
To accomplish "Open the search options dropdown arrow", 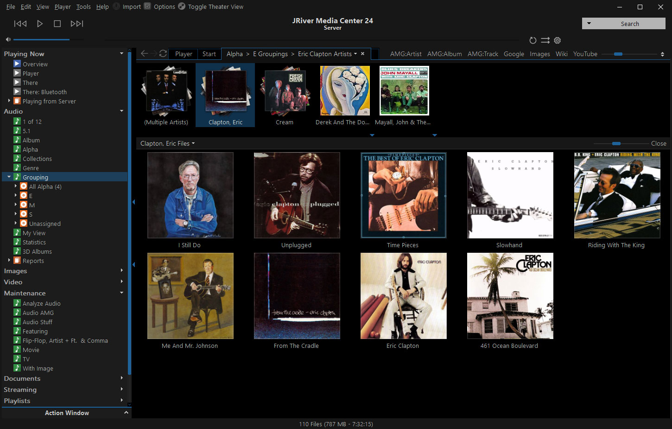I will coord(589,23).
